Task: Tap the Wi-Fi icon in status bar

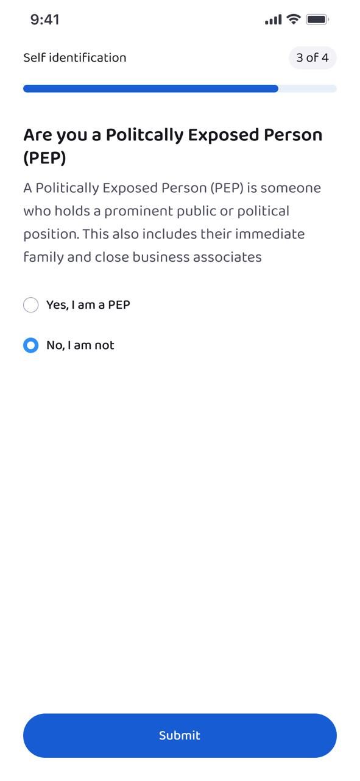Action: (293, 19)
